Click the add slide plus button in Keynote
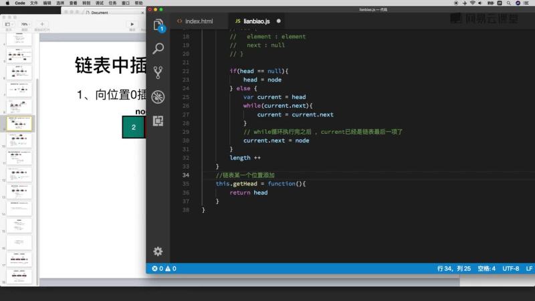 point(42,24)
